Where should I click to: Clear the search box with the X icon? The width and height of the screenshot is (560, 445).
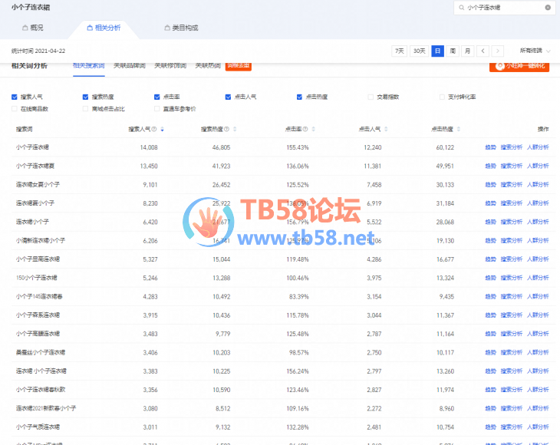548,8
